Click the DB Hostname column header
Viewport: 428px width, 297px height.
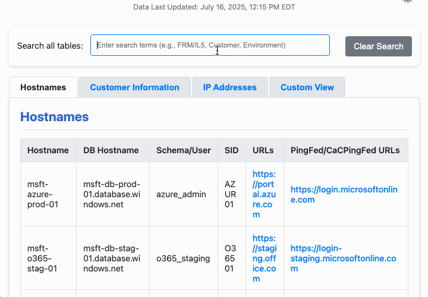point(111,150)
